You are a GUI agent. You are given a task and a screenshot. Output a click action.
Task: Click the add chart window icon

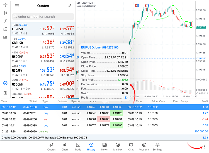click(5, 93)
